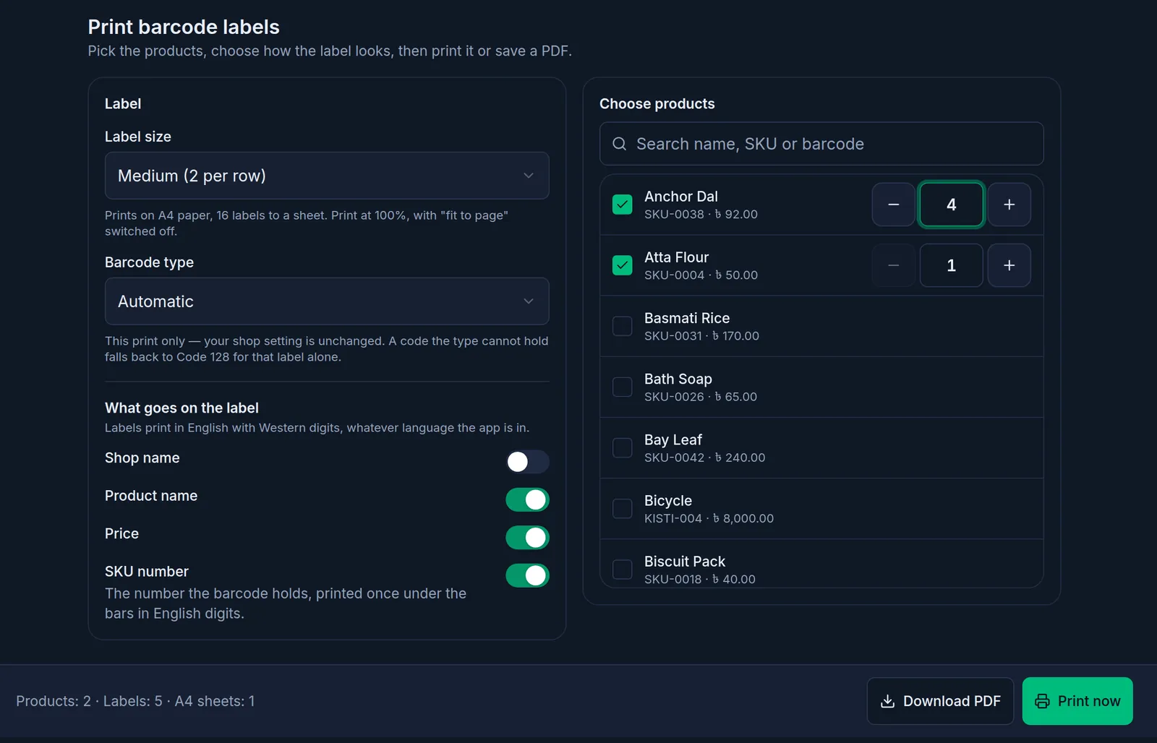Click the Bath Soap product name

[678, 379]
